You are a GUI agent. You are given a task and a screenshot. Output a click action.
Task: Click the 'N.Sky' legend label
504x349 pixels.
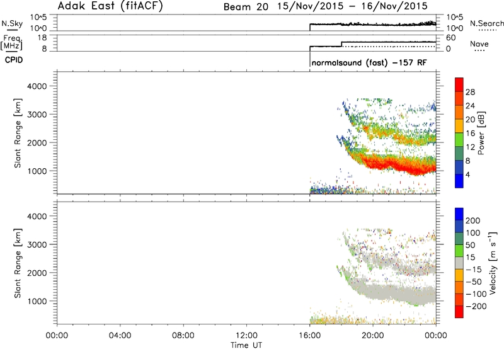[x=12, y=23]
